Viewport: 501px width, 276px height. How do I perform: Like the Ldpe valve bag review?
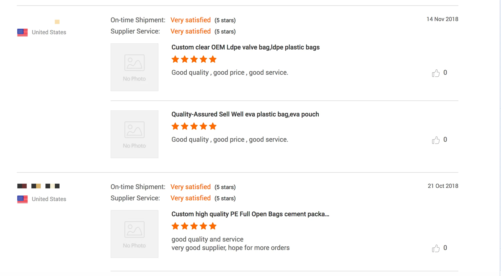[x=436, y=73]
